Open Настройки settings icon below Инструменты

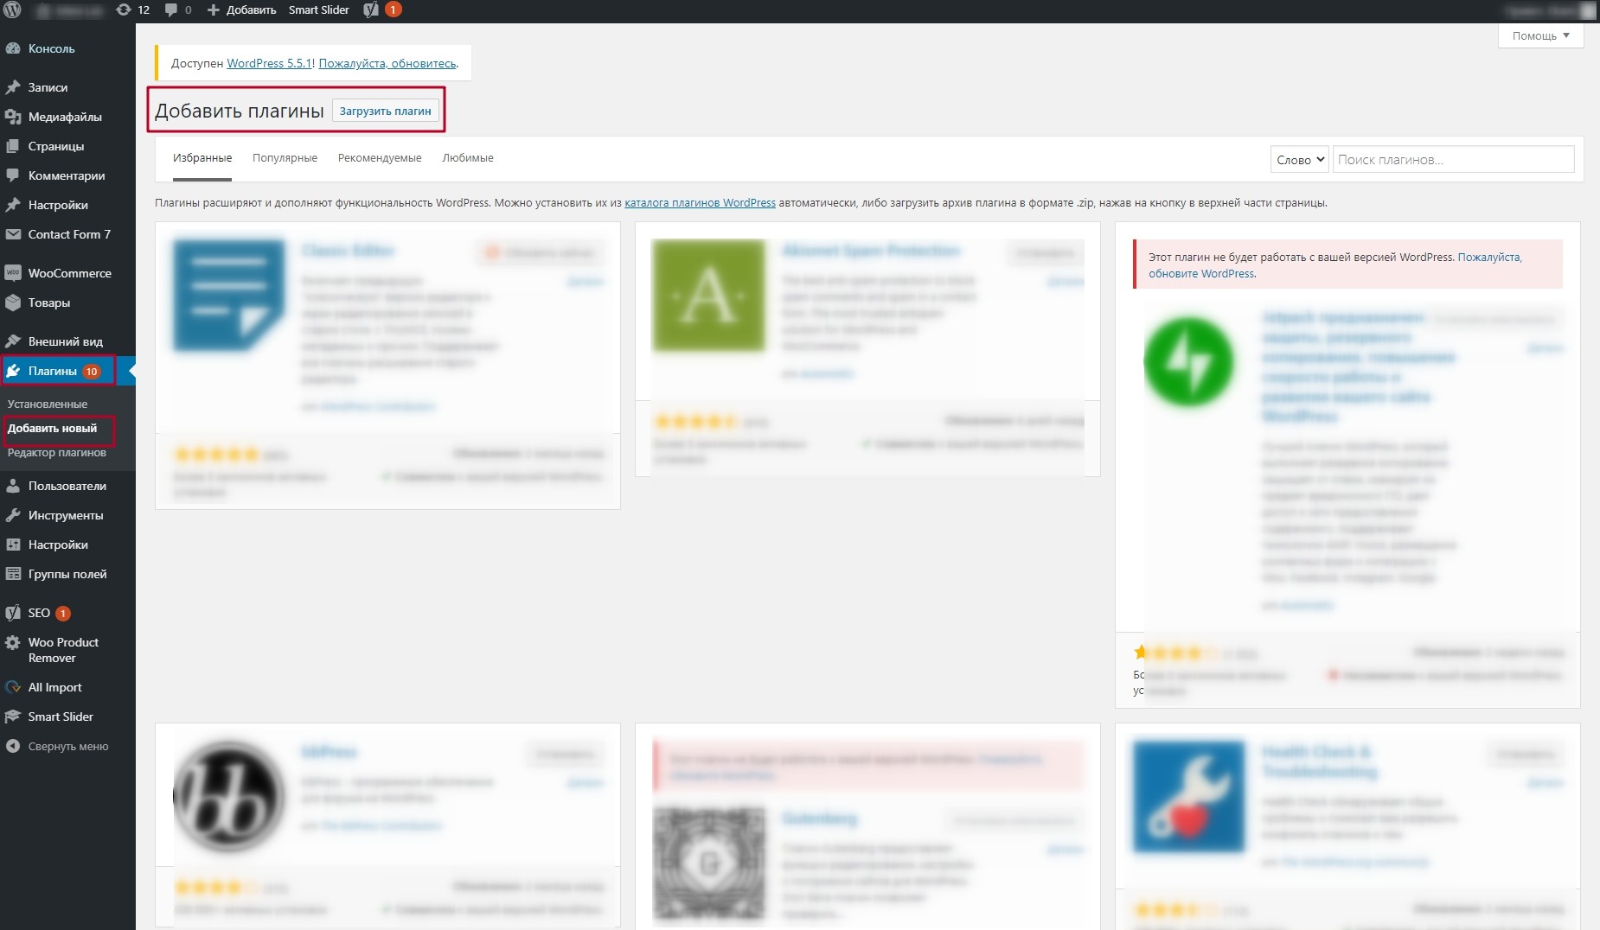coord(13,545)
